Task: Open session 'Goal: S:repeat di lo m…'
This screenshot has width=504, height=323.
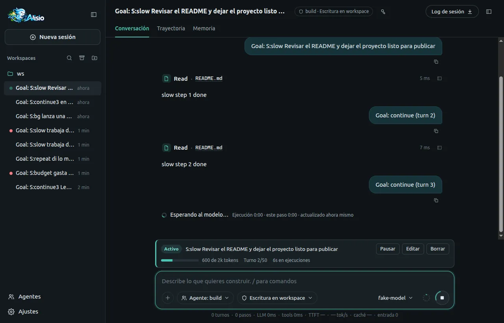Action: [52, 159]
